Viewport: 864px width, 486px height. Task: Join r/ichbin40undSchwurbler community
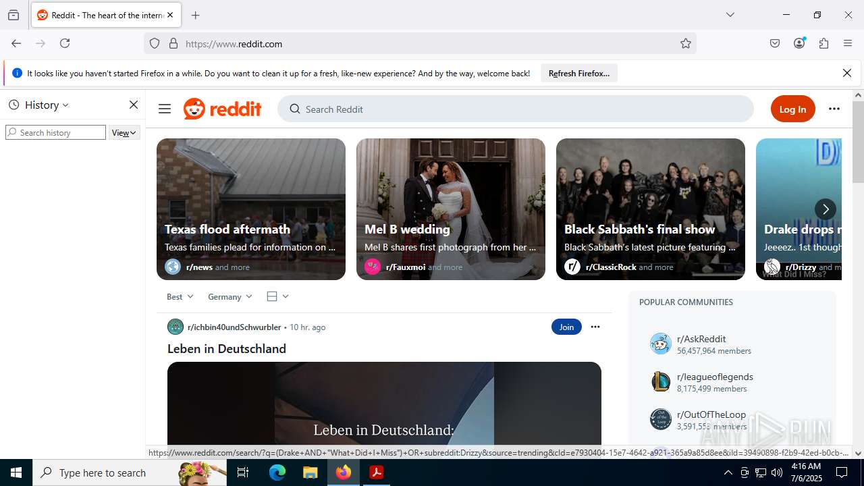(566, 327)
